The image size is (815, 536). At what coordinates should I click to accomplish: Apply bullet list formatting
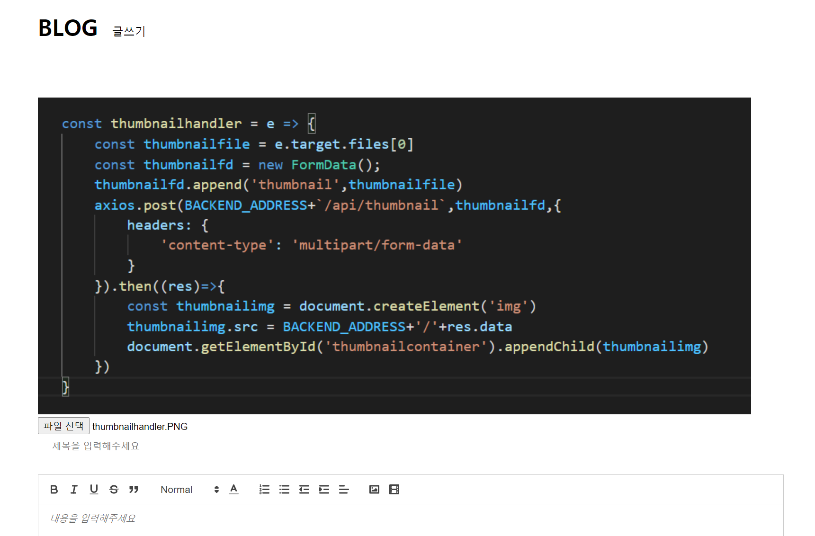pyautogui.click(x=284, y=489)
